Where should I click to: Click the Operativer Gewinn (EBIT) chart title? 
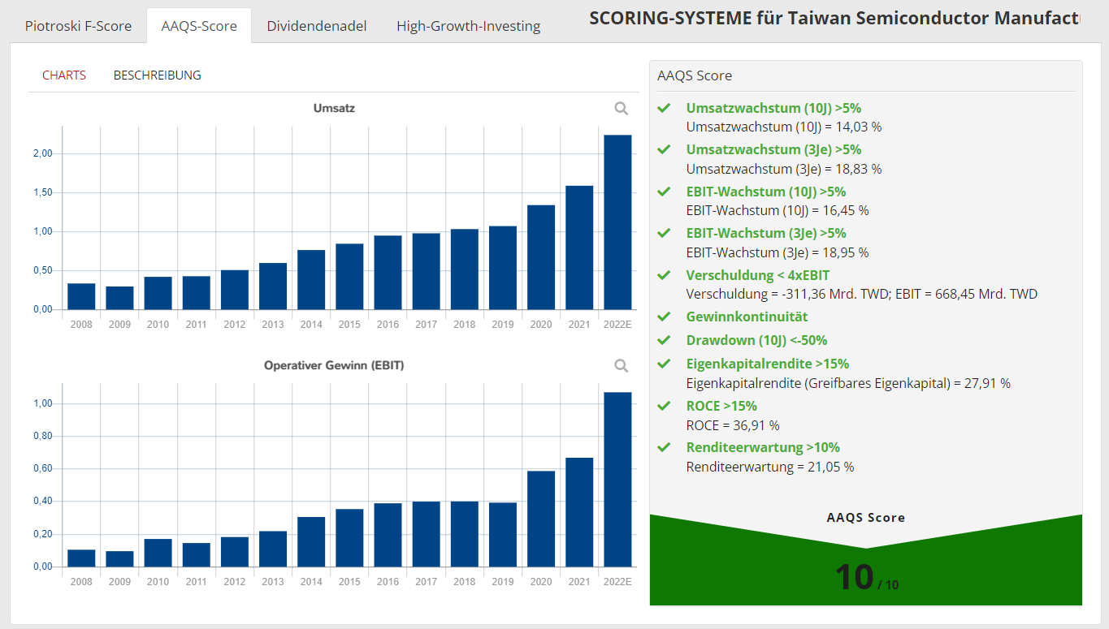click(x=334, y=365)
